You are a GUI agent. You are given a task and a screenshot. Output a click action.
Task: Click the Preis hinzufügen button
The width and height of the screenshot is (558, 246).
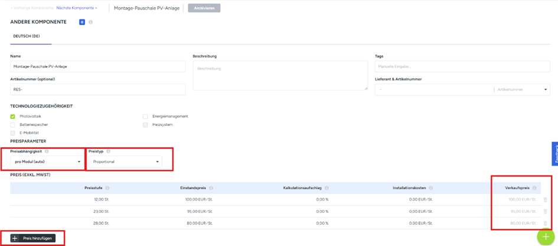pos(32,238)
